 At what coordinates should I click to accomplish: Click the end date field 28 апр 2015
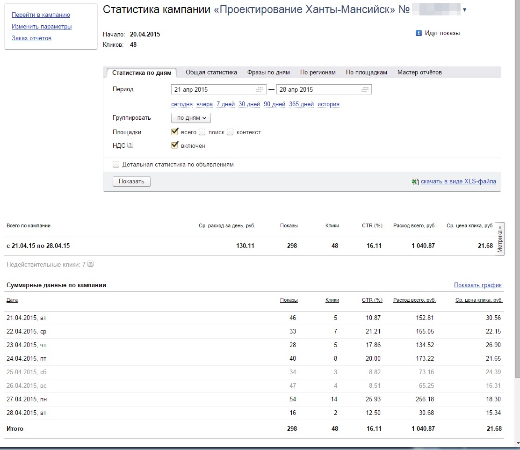(324, 90)
